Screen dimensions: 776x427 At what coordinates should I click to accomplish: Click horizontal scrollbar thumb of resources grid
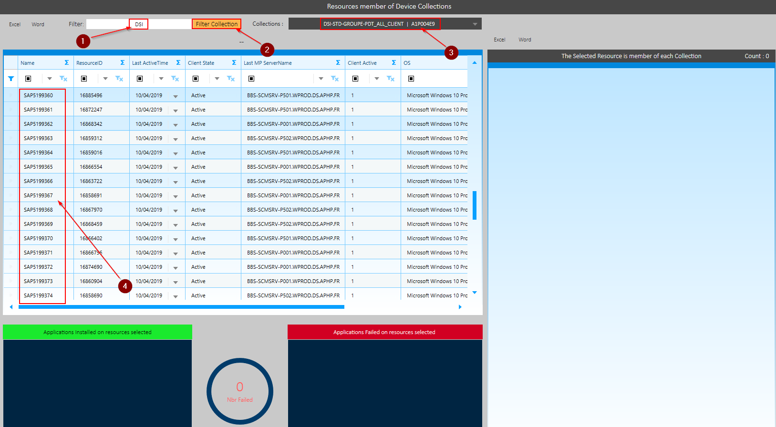(x=181, y=307)
